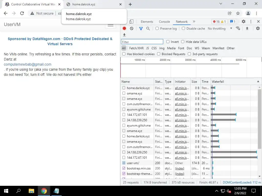Clear the network log
262x196 pixels.
tap(132, 29)
